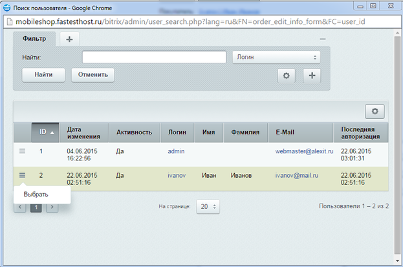
Task: Click the page icon in address bar
Action: (10, 22)
